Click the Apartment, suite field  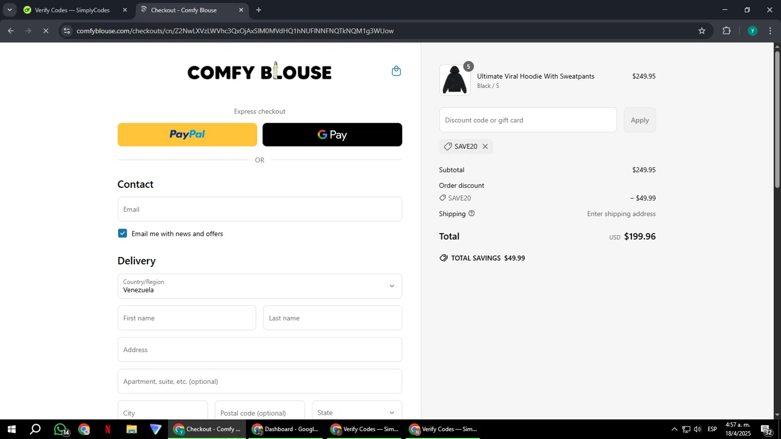(260, 381)
